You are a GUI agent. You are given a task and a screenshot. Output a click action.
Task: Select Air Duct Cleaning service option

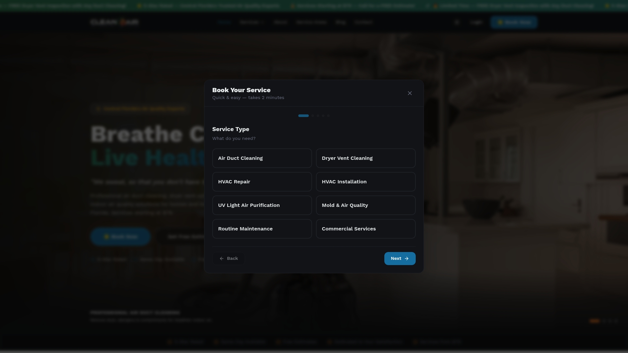(262, 158)
